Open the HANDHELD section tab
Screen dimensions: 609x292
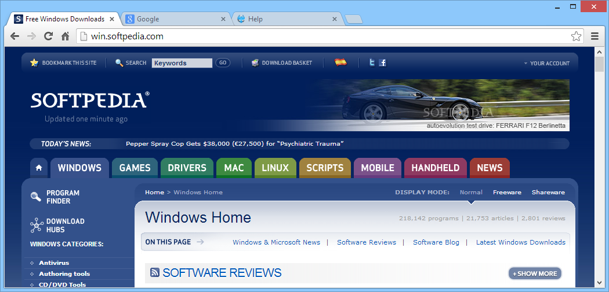[x=436, y=168]
